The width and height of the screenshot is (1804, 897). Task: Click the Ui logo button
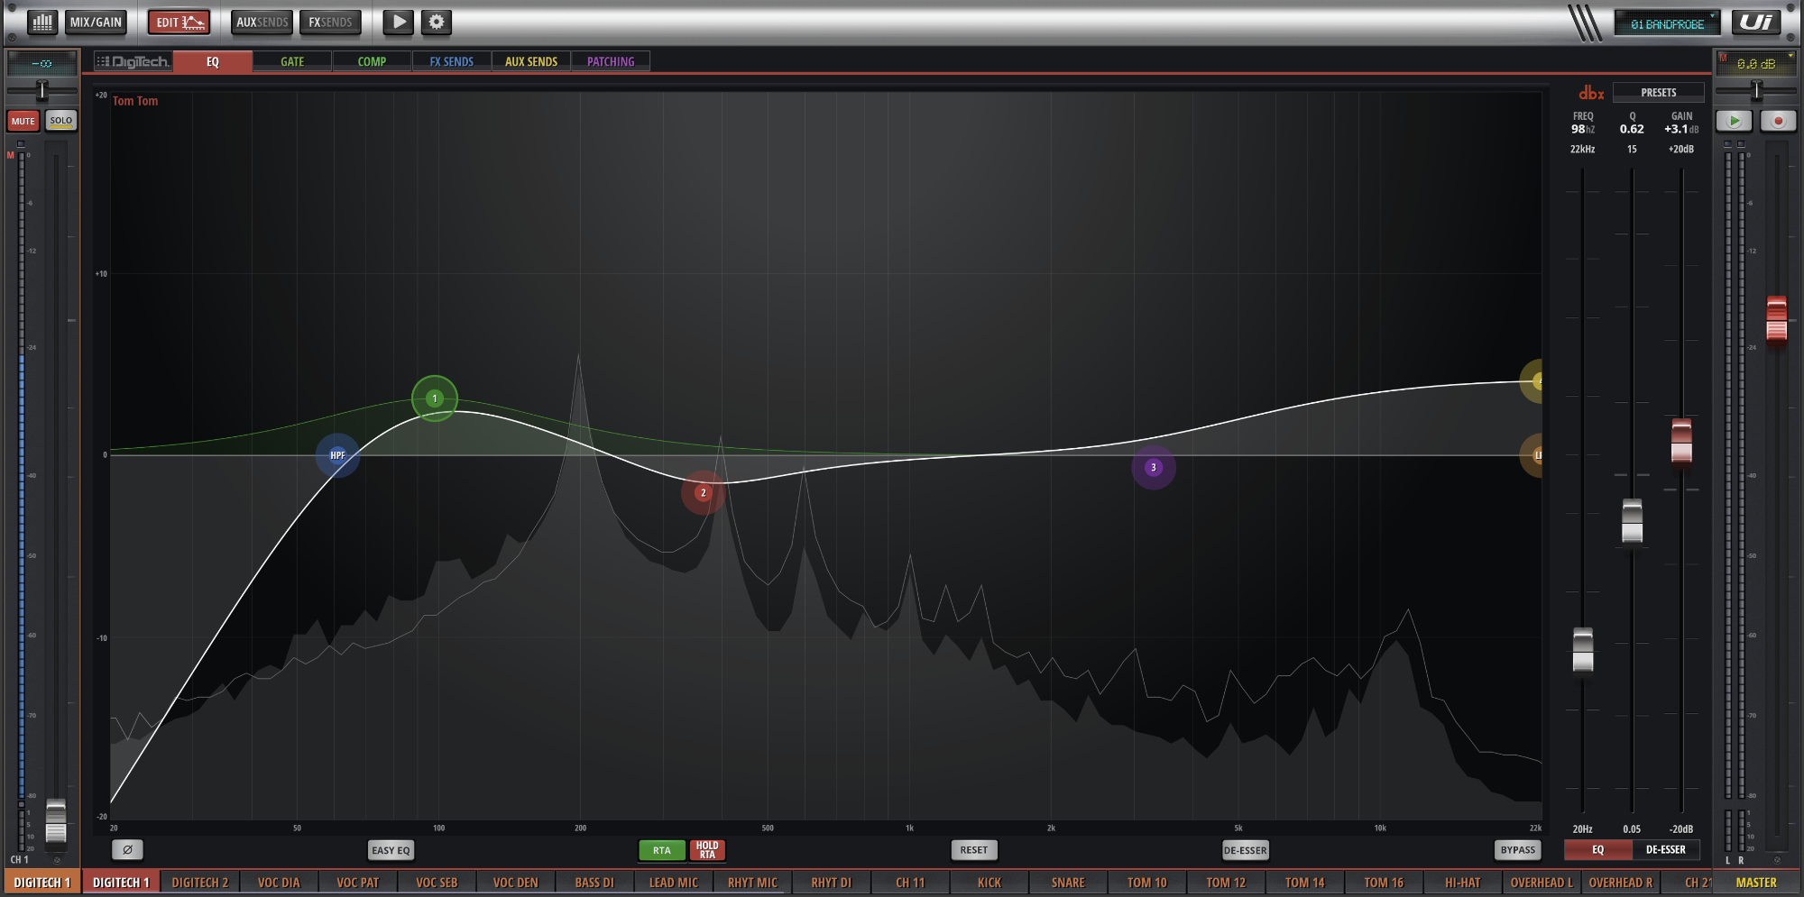[1755, 23]
